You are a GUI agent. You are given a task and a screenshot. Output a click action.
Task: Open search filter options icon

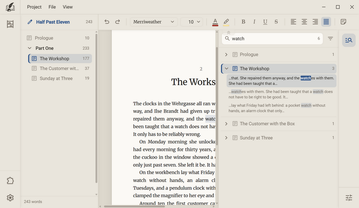330,39
